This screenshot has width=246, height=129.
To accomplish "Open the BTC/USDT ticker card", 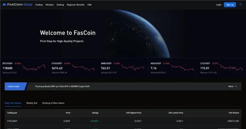I will [24, 68].
